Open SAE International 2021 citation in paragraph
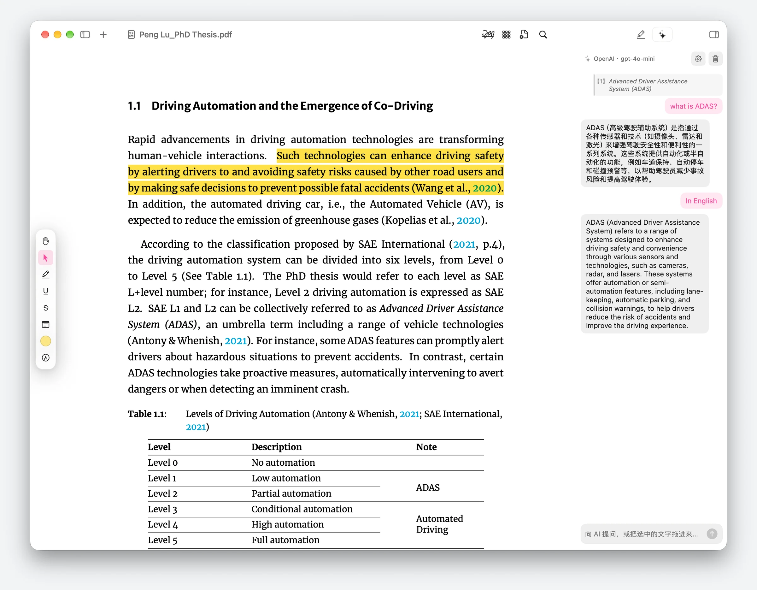This screenshot has height=590, width=757. pyautogui.click(x=464, y=245)
